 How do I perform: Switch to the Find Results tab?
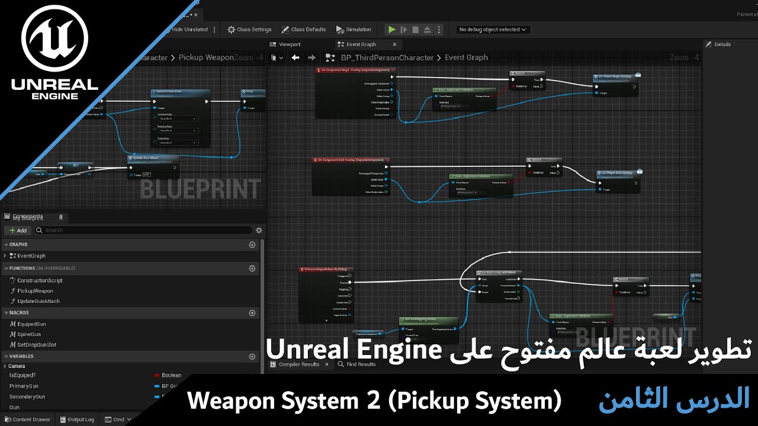point(357,364)
